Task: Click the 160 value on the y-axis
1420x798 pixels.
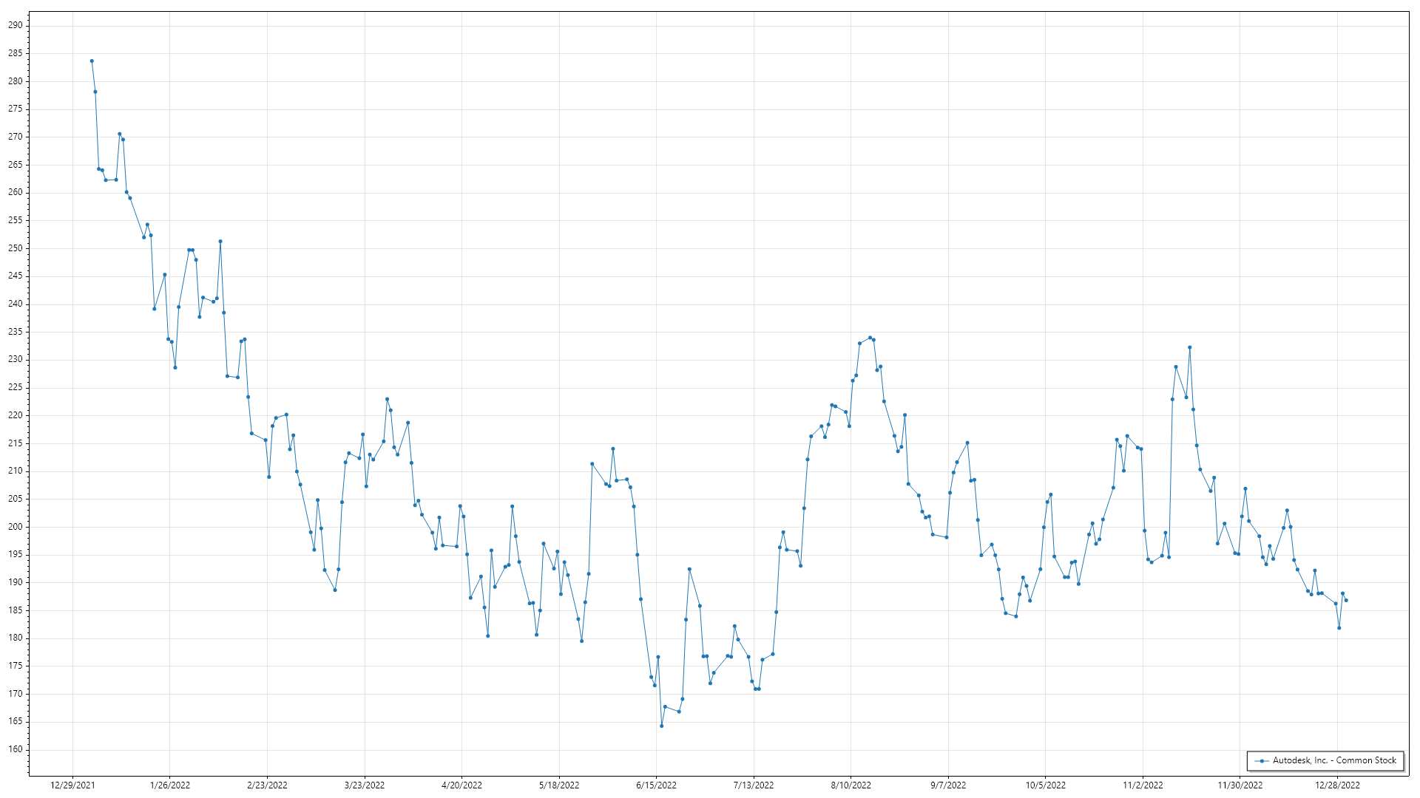Action: click(x=16, y=749)
